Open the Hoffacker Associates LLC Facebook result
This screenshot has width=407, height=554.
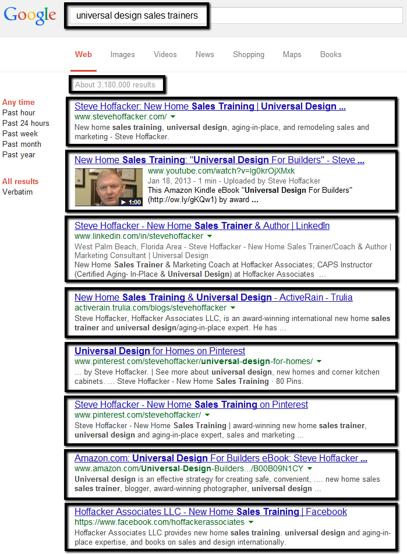click(211, 512)
